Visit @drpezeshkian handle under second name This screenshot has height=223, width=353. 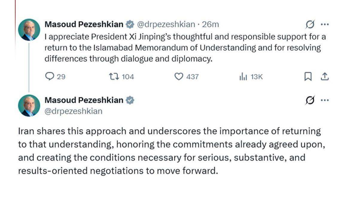(x=74, y=111)
